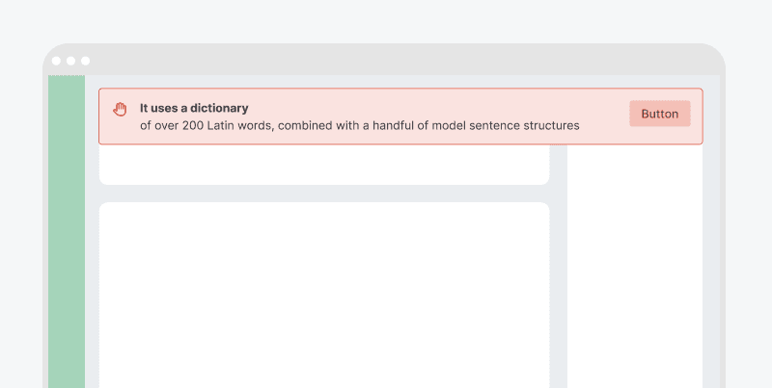This screenshot has width=772, height=388.
Task: Click the middle window control dot
Action: point(70,61)
